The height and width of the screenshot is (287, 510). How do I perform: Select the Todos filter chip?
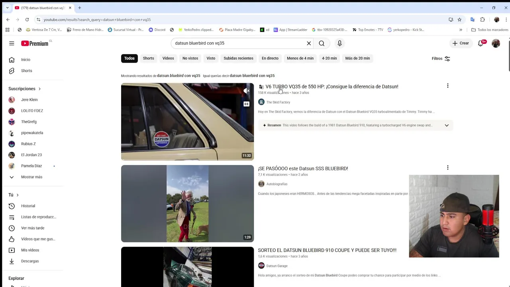tap(129, 58)
